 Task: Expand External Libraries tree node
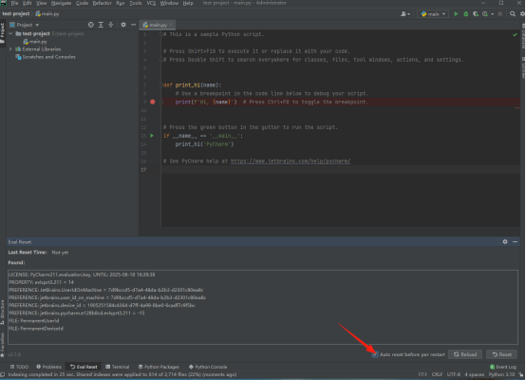tap(10, 49)
